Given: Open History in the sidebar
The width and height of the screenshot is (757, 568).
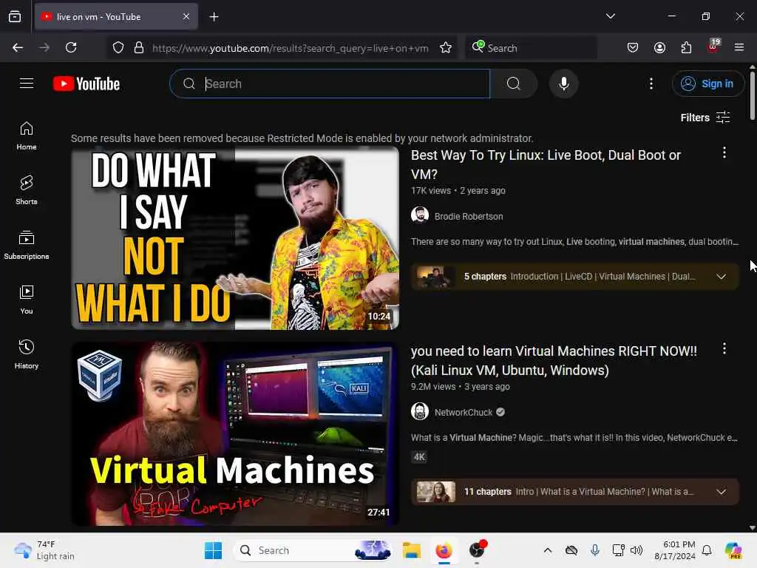Looking at the screenshot, I should pyautogui.click(x=27, y=354).
